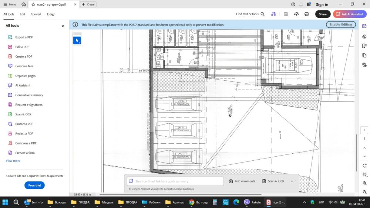This screenshot has width=370, height=208.
Task: Click the AI Assistant quick summary input field
Action: [175, 181]
